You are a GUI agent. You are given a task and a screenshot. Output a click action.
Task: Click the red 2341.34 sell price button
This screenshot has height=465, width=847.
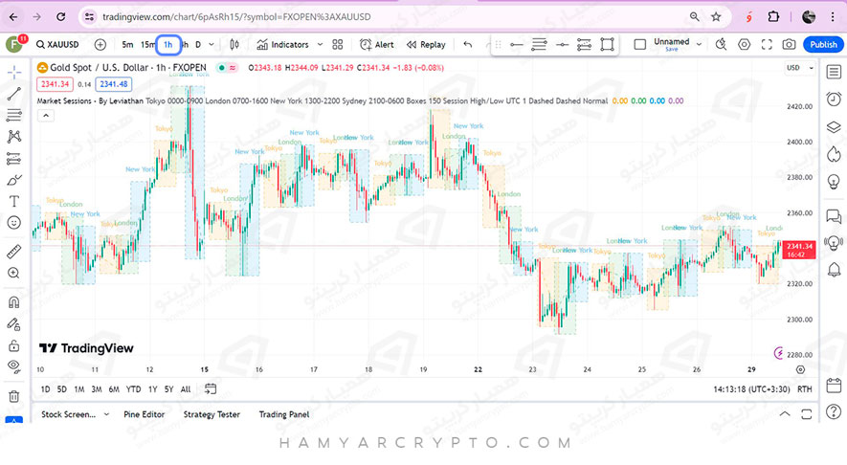(56, 84)
